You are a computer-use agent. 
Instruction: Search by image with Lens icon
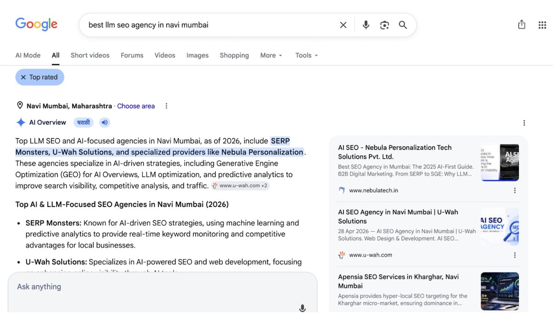pyautogui.click(x=384, y=25)
